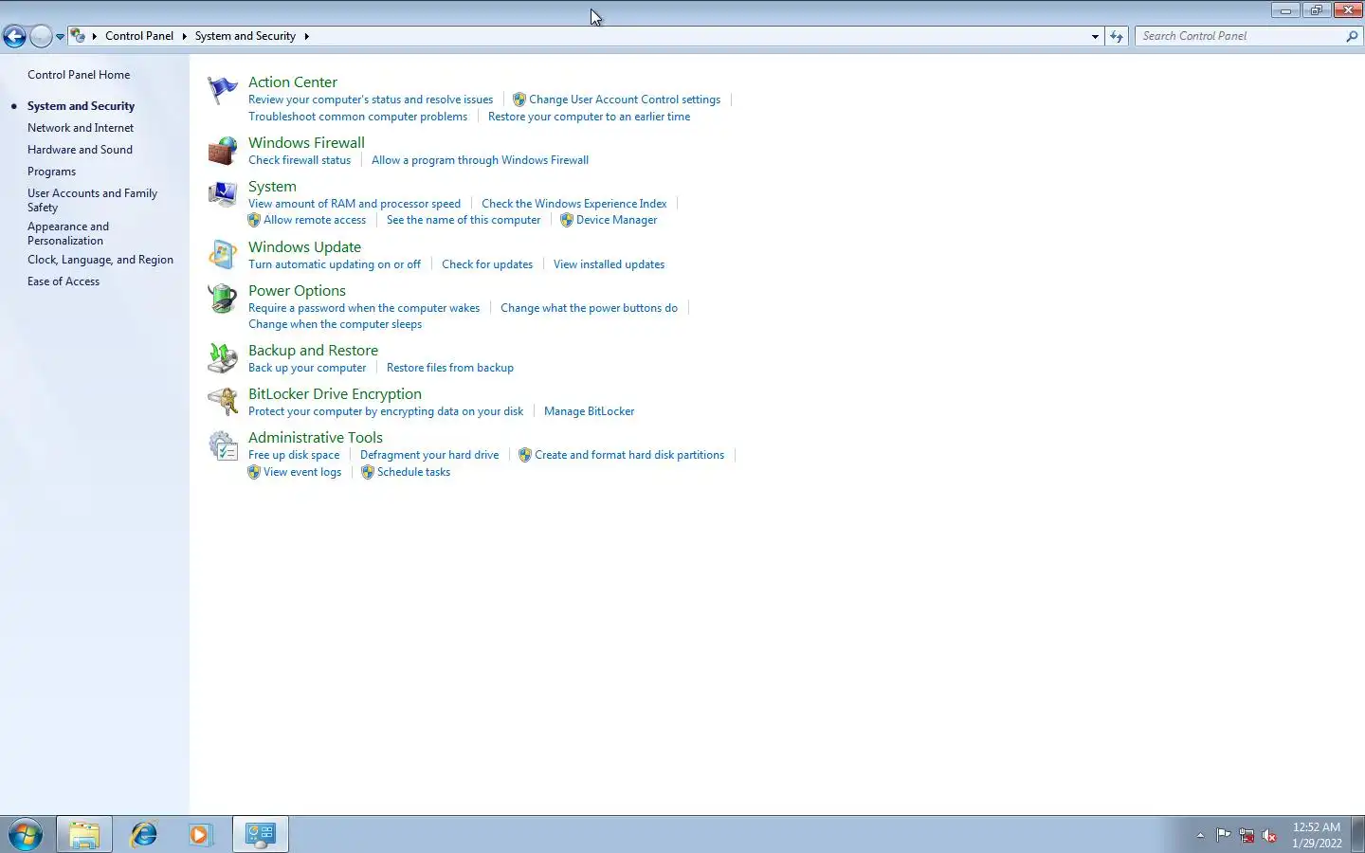This screenshot has width=1365, height=853.
Task: Click Require a password when the computer wakes
Action: point(364,308)
